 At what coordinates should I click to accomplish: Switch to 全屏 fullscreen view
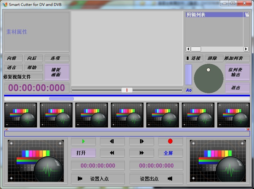tap(170, 153)
